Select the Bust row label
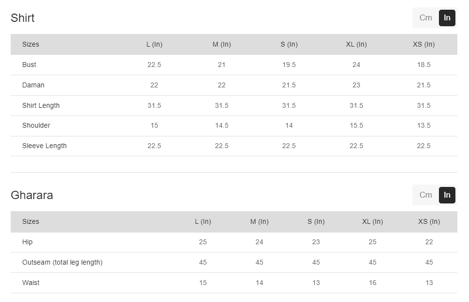The height and width of the screenshot is (302, 469). click(x=29, y=65)
